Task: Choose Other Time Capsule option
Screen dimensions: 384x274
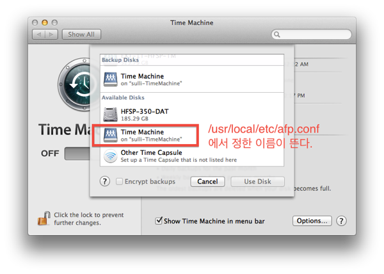Action: pos(192,156)
